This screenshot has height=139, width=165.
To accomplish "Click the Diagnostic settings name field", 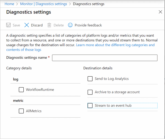I will (x=105, y=58).
